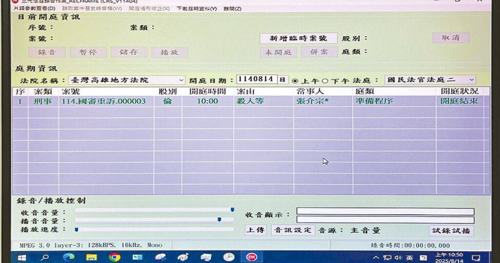
Task: Click the 播放進度 progress slider handle
Action: point(76,229)
